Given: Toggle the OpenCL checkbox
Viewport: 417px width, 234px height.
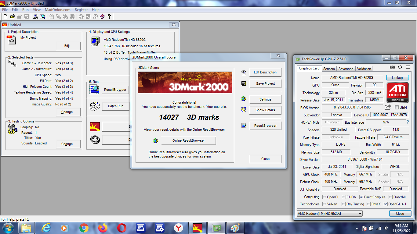Looking at the screenshot, I should click(x=325, y=197).
